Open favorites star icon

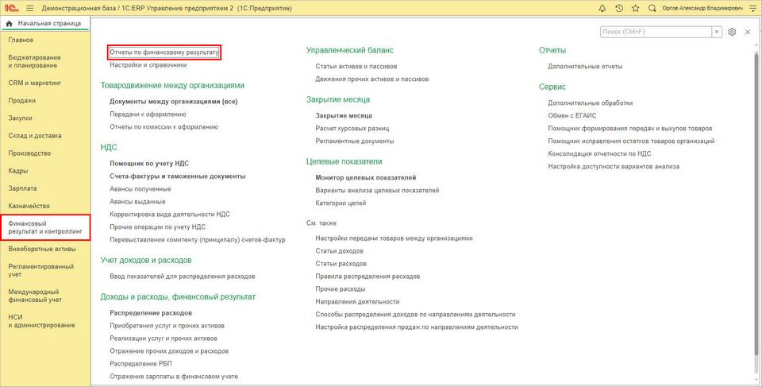click(x=635, y=8)
